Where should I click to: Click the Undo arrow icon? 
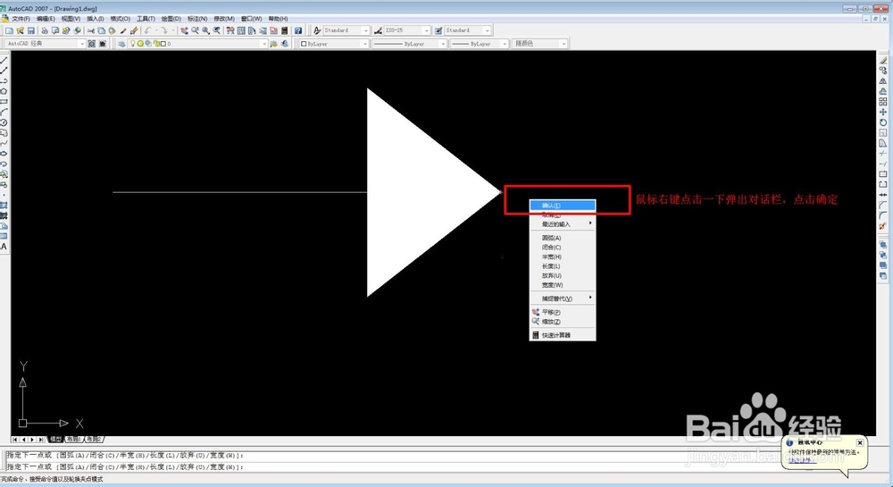coord(148,30)
